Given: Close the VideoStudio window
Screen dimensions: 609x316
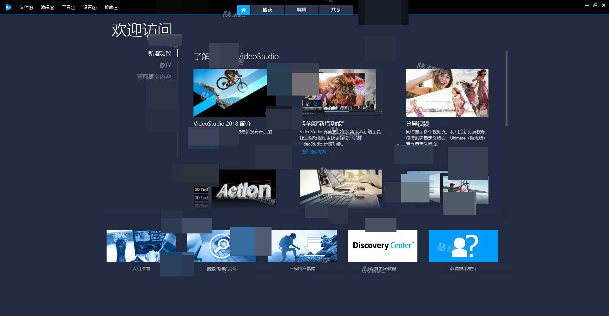Looking at the screenshot, I should (x=604, y=5).
